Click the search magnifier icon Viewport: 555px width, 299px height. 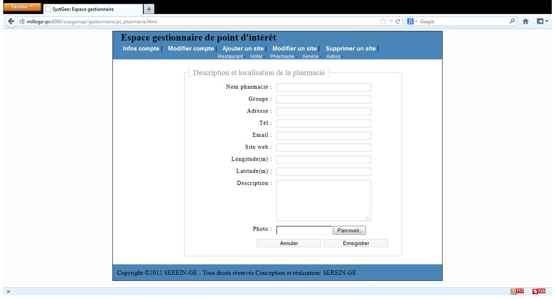[x=512, y=21]
